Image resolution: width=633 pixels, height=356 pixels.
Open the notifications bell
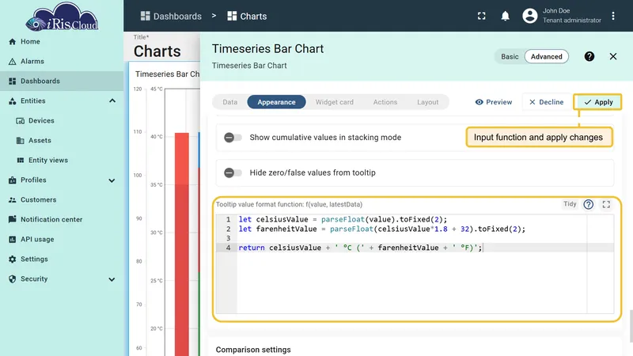point(505,16)
